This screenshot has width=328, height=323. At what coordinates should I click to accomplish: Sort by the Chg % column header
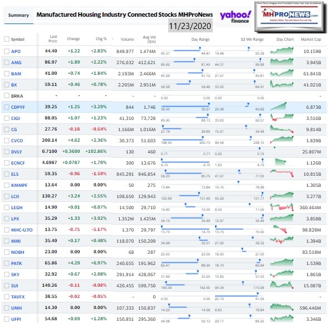click(101, 39)
